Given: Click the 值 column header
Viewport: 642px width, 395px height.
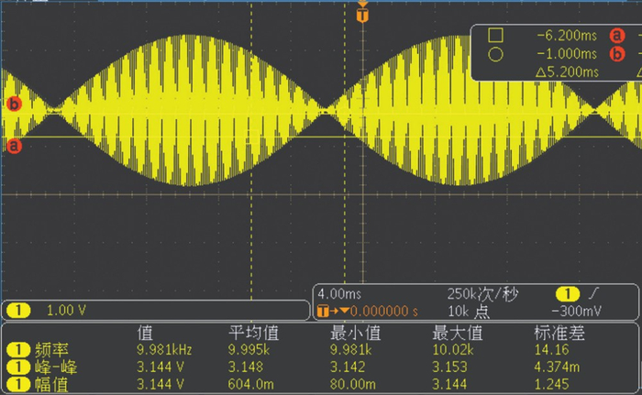Looking at the screenshot, I should [x=145, y=333].
